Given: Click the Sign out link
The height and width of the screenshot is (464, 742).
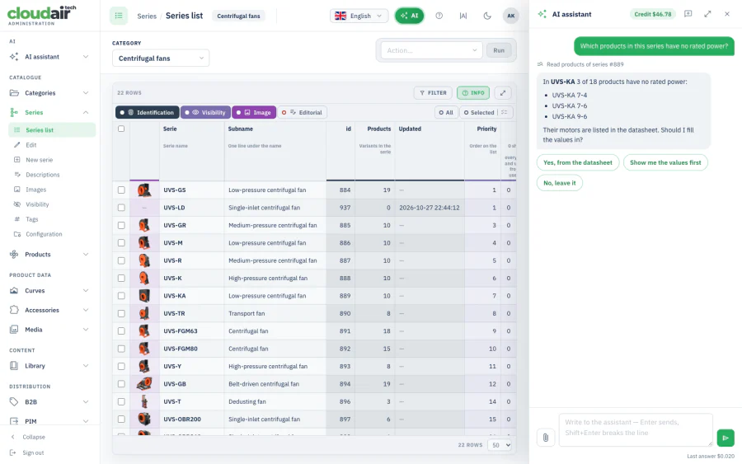Looking at the screenshot, I should pyautogui.click(x=33, y=452).
